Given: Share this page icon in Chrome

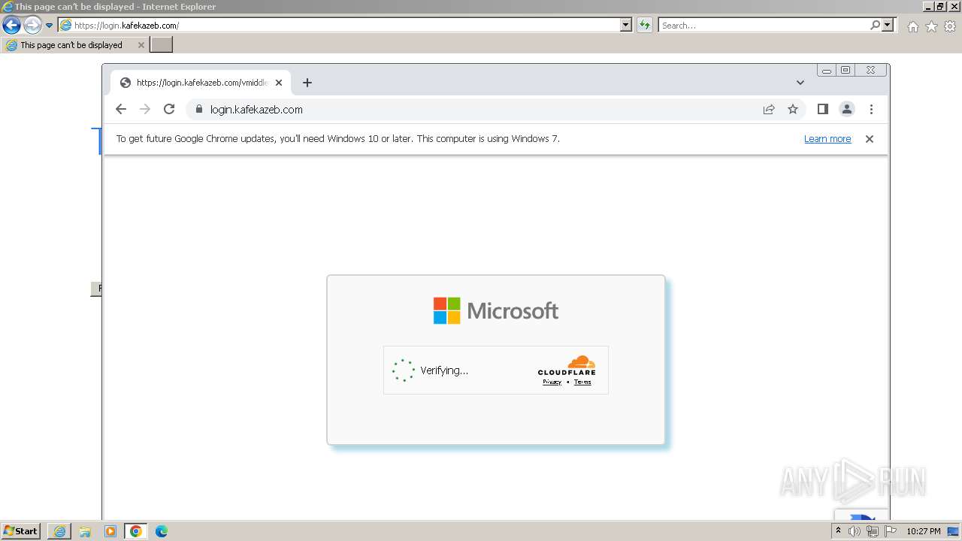Looking at the screenshot, I should click(769, 109).
